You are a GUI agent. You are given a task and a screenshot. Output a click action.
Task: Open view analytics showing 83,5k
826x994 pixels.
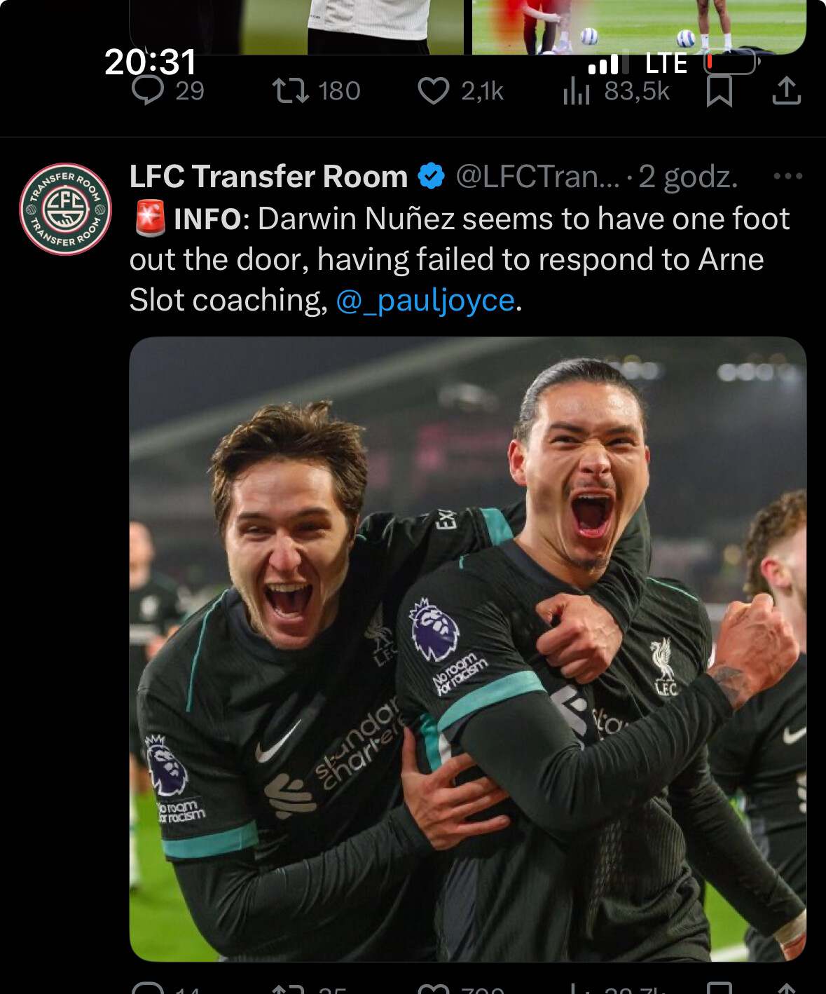click(577, 91)
